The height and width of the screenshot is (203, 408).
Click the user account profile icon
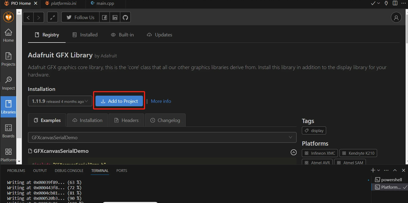396,17
